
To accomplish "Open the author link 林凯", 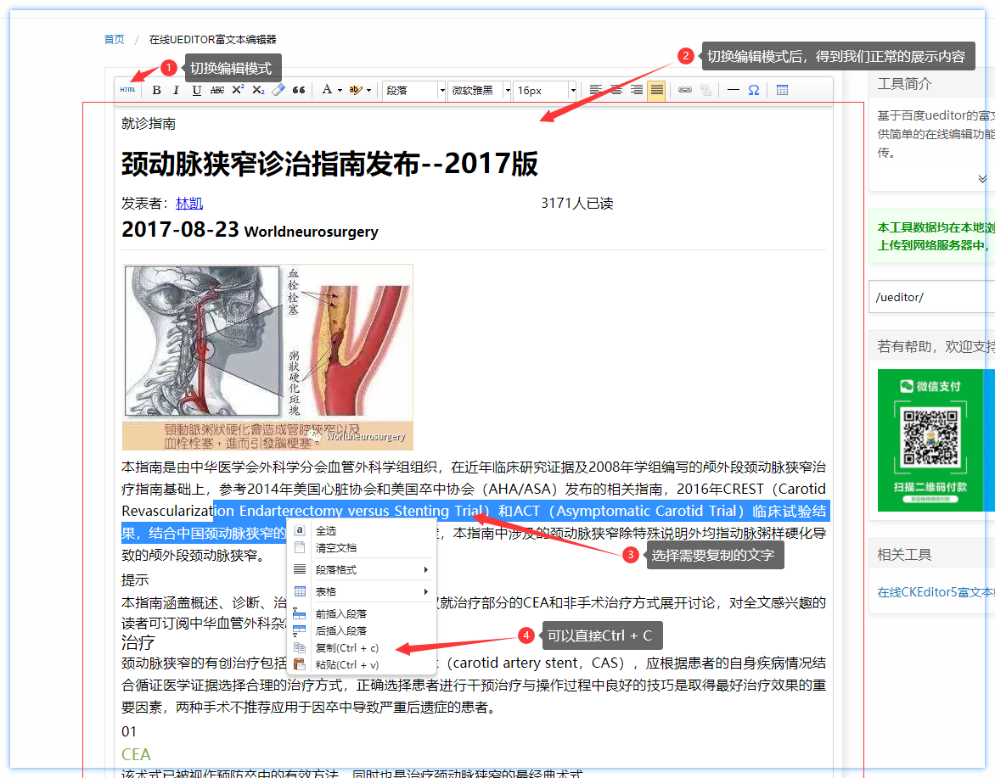I will (189, 204).
